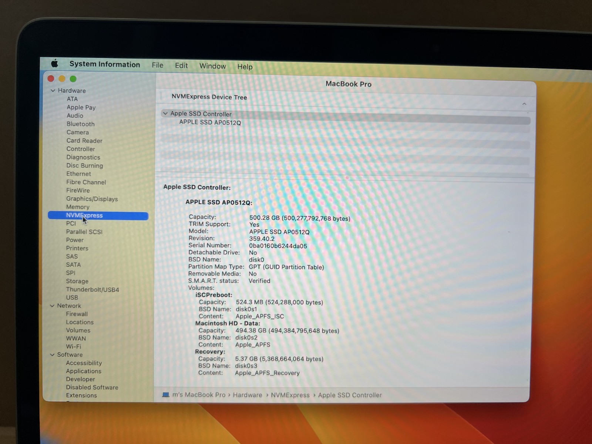Select Extensions under Software

(x=81, y=395)
